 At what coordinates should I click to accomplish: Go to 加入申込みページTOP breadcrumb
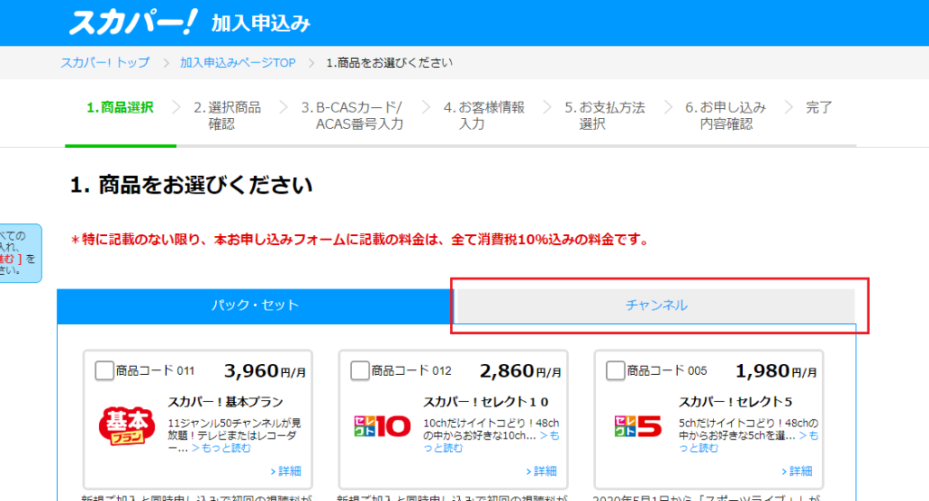pos(238,63)
